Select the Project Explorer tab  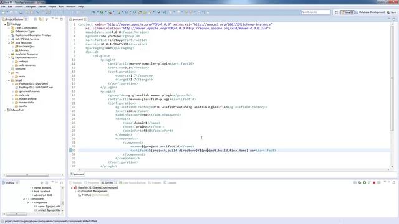pos(14,19)
